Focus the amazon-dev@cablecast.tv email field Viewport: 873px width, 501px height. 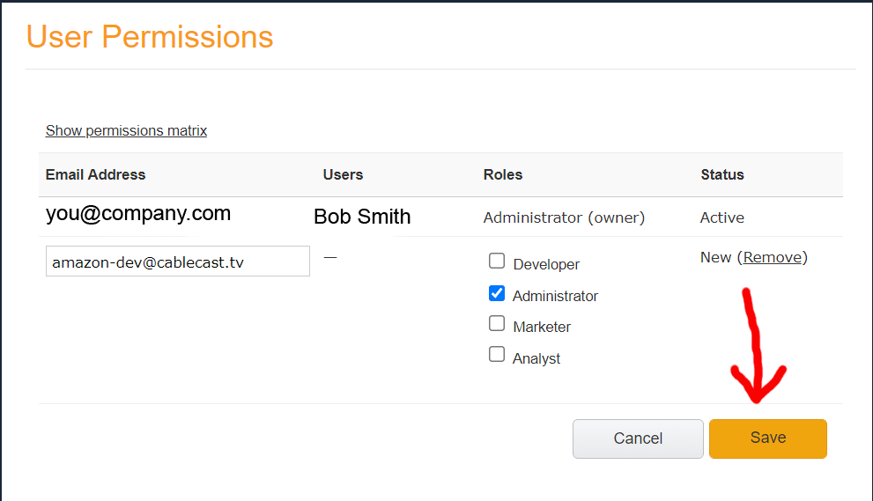pyautogui.click(x=177, y=262)
